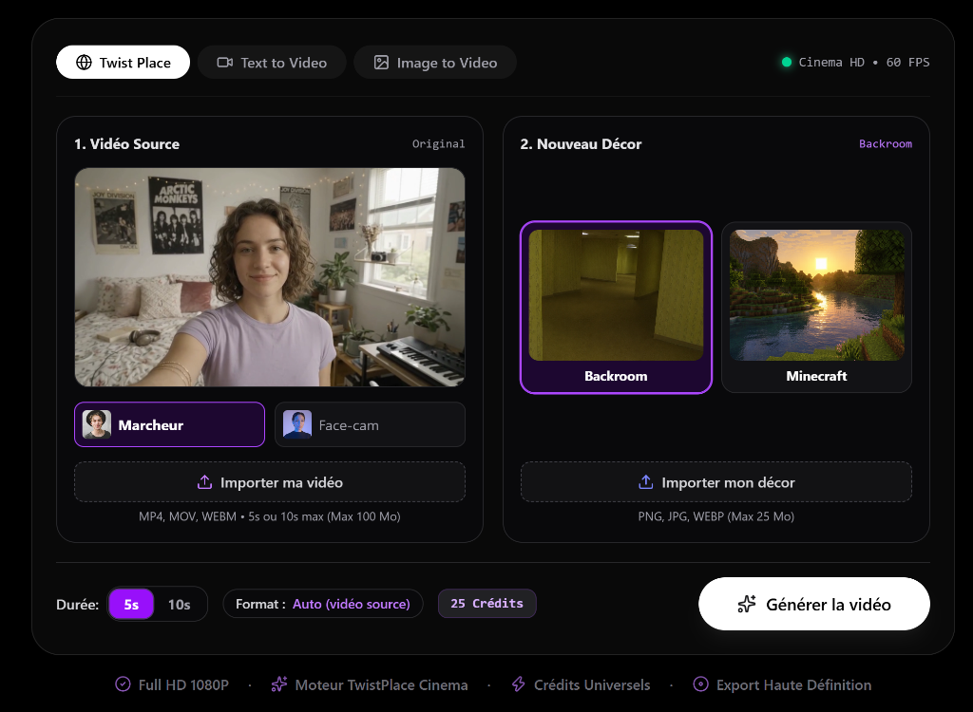973x712 pixels.
Task: Select the Minecraft decor thumbnail
Action: tap(816, 307)
